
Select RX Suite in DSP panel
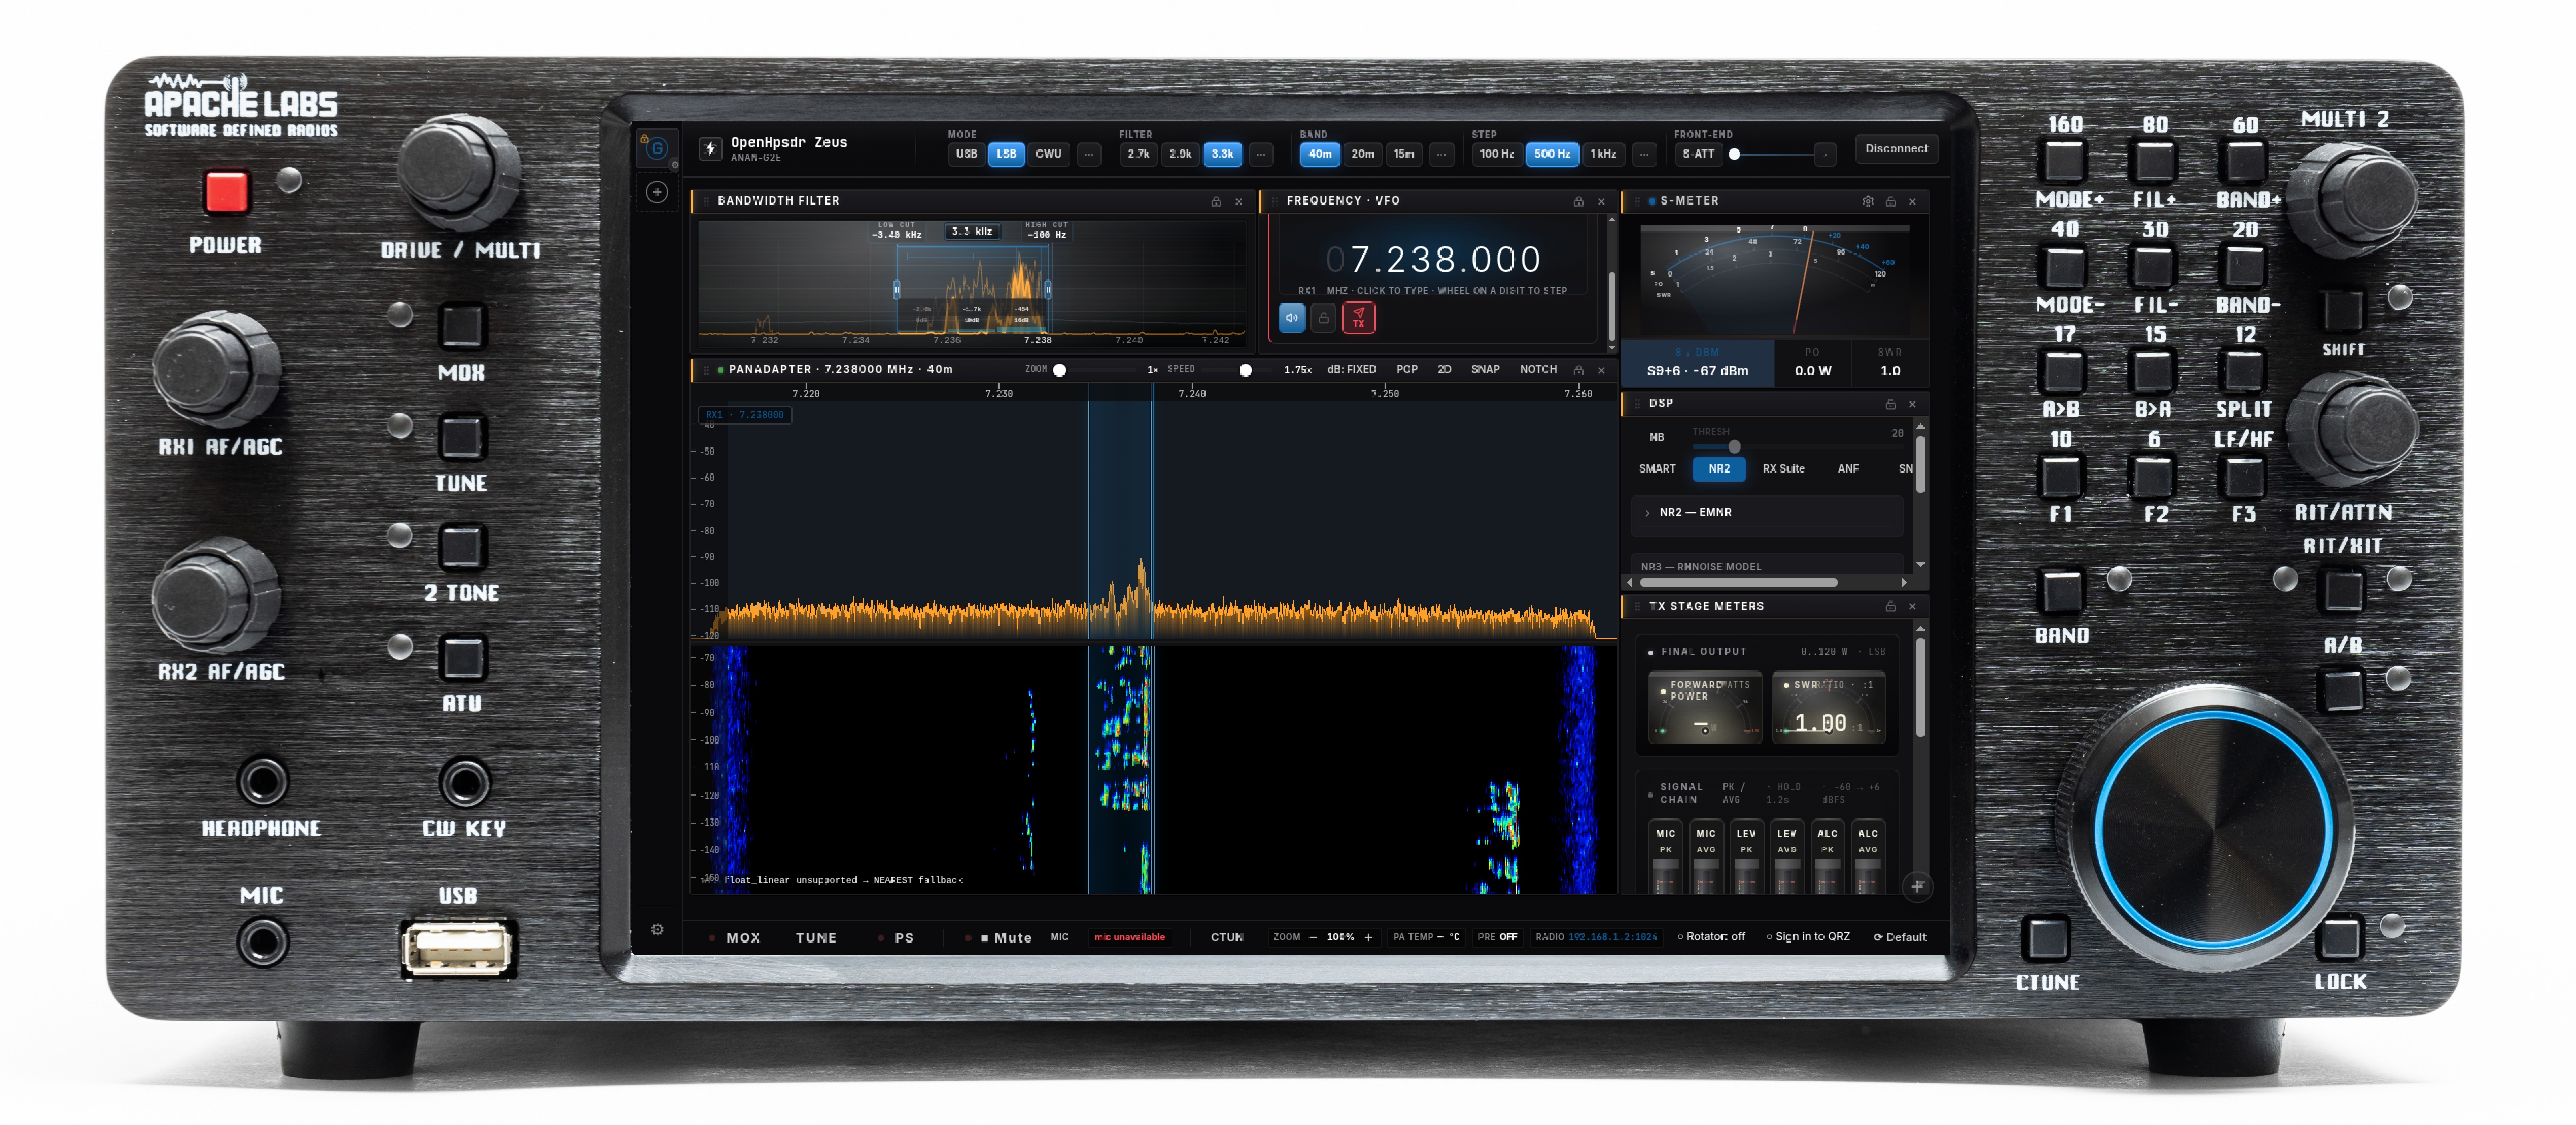1783,469
